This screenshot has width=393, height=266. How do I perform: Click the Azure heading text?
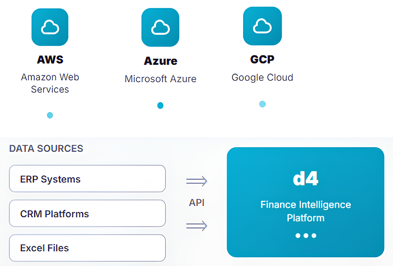click(x=161, y=61)
